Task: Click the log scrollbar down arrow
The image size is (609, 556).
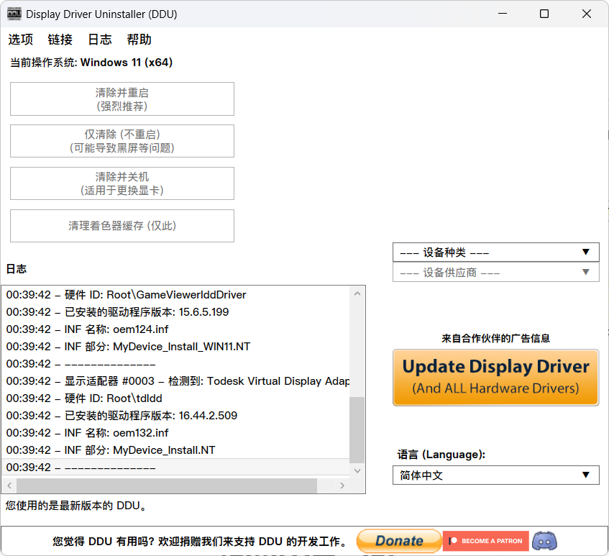Action: click(x=357, y=470)
